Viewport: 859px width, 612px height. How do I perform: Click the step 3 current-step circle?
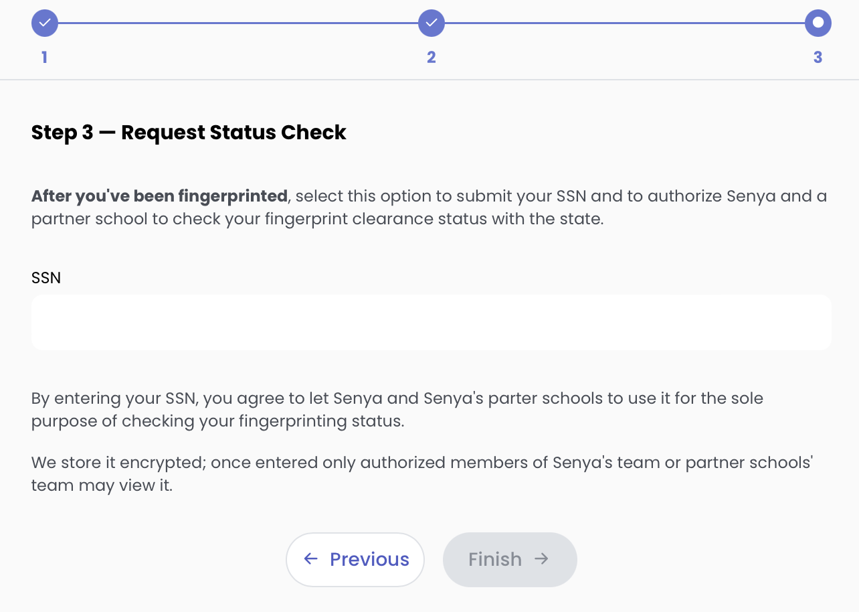(x=818, y=23)
